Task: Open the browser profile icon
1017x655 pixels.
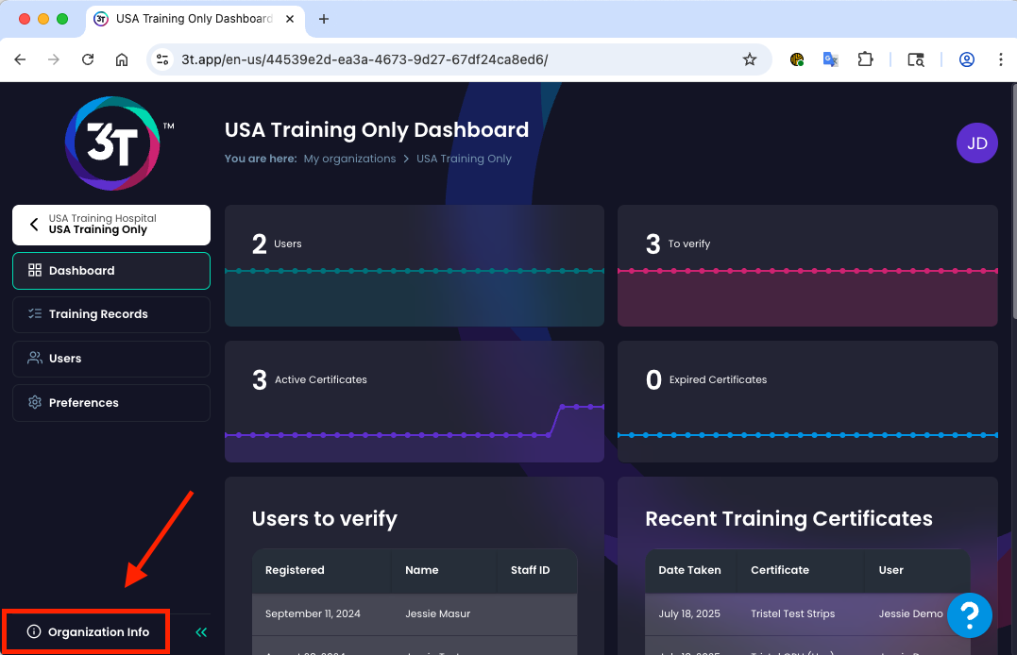Action: pyautogui.click(x=966, y=59)
